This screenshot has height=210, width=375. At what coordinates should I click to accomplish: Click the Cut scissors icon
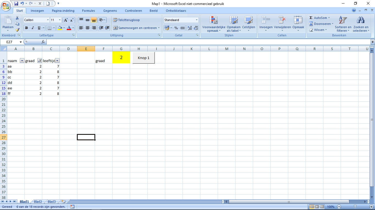pyautogui.click(x=17, y=18)
